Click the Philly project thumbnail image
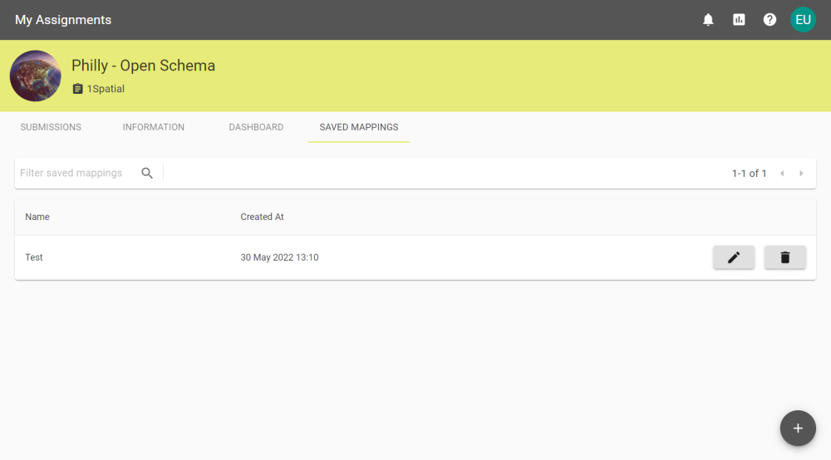Screen dimensions: 831x460 click(x=35, y=76)
